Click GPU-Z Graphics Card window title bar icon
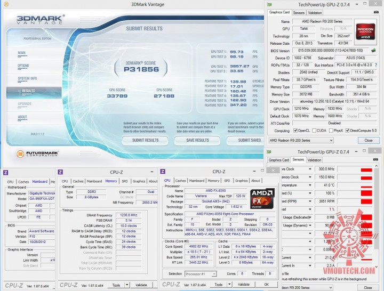Screen dimensions: 384x291 [x=270, y=4]
